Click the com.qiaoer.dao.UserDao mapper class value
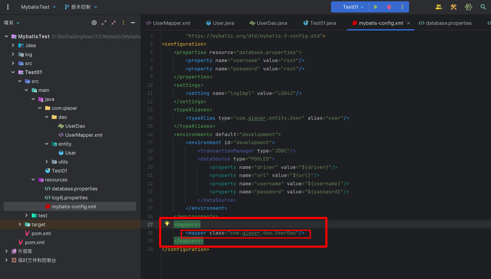Image resolution: width=491 pixels, height=279 pixels. pos(263,233)
